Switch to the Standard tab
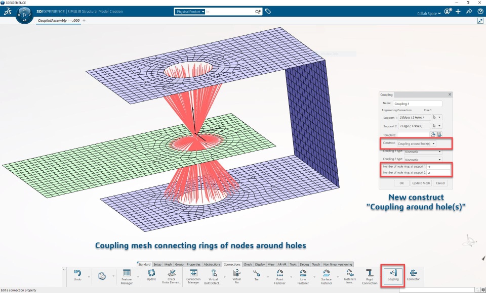The width and height of the screenshot is (486, 293). [144, 265]
